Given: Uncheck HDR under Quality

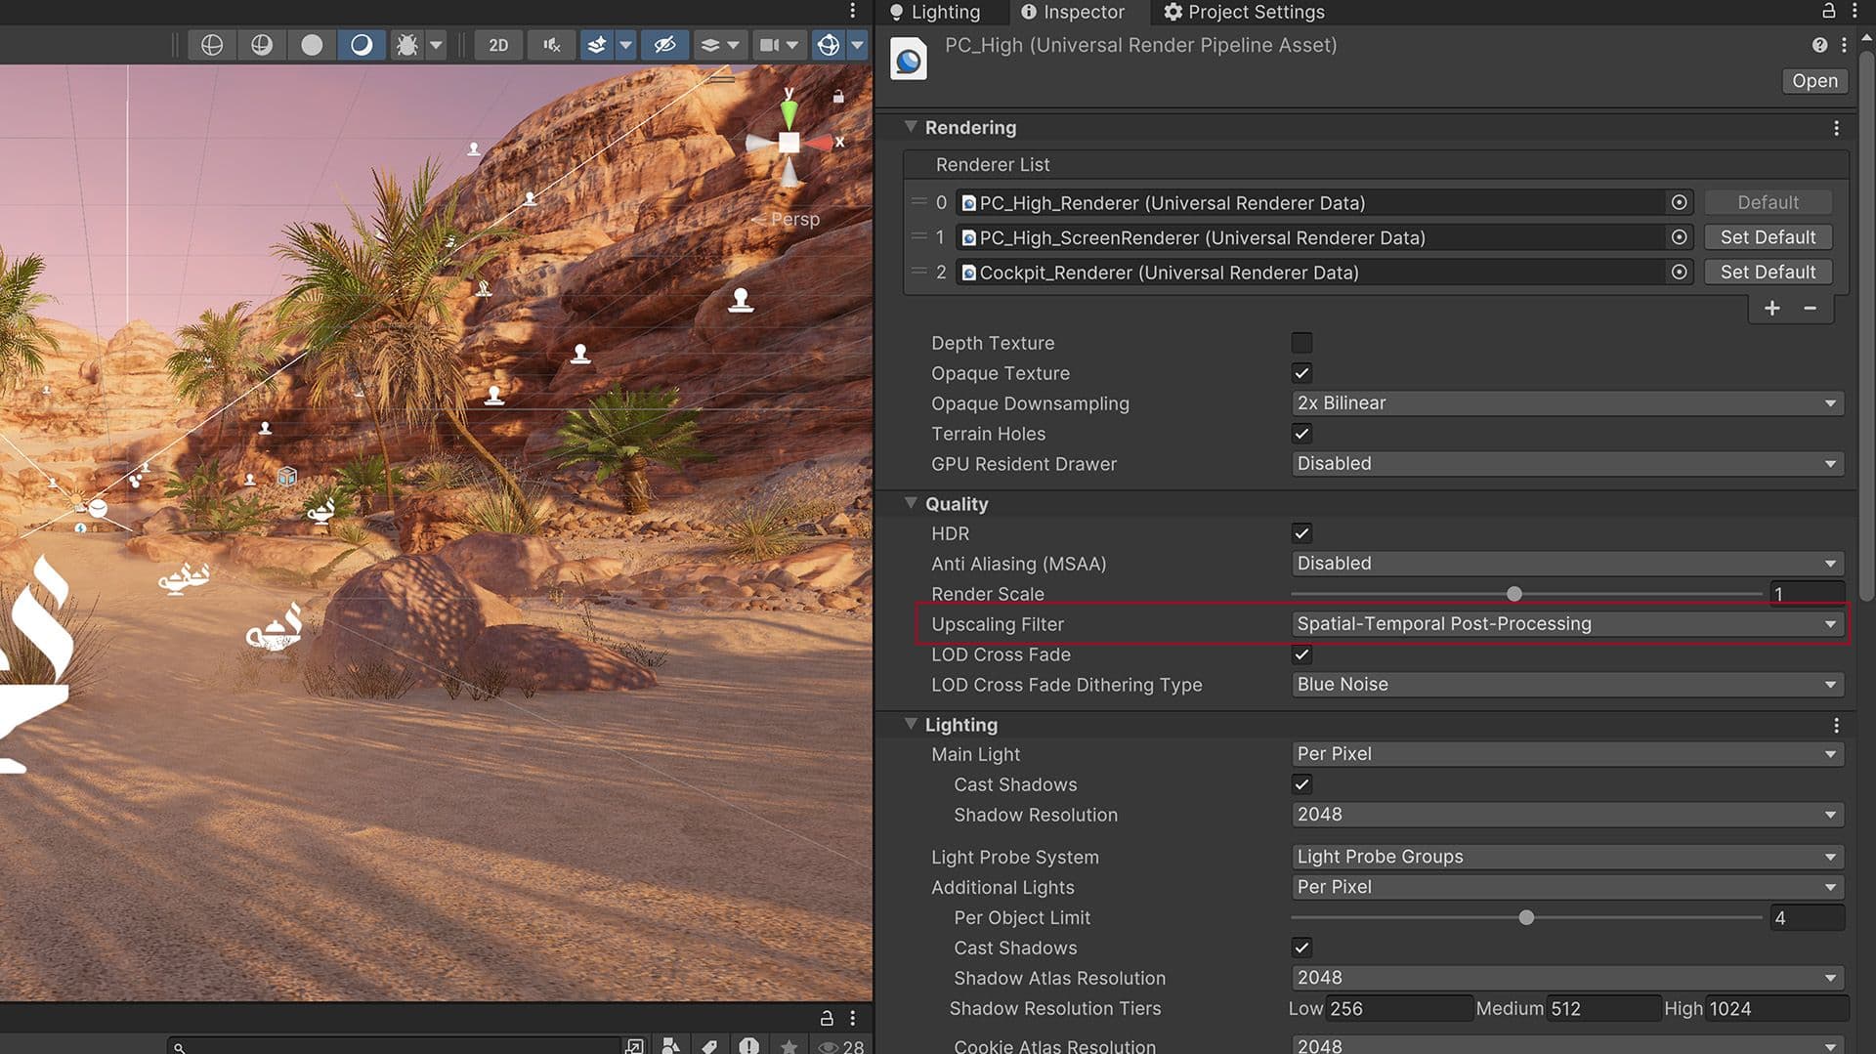Looking at the screenshot, I should click(1301, 533).
